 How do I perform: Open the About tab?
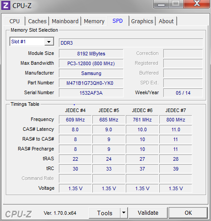pos(166,21)
